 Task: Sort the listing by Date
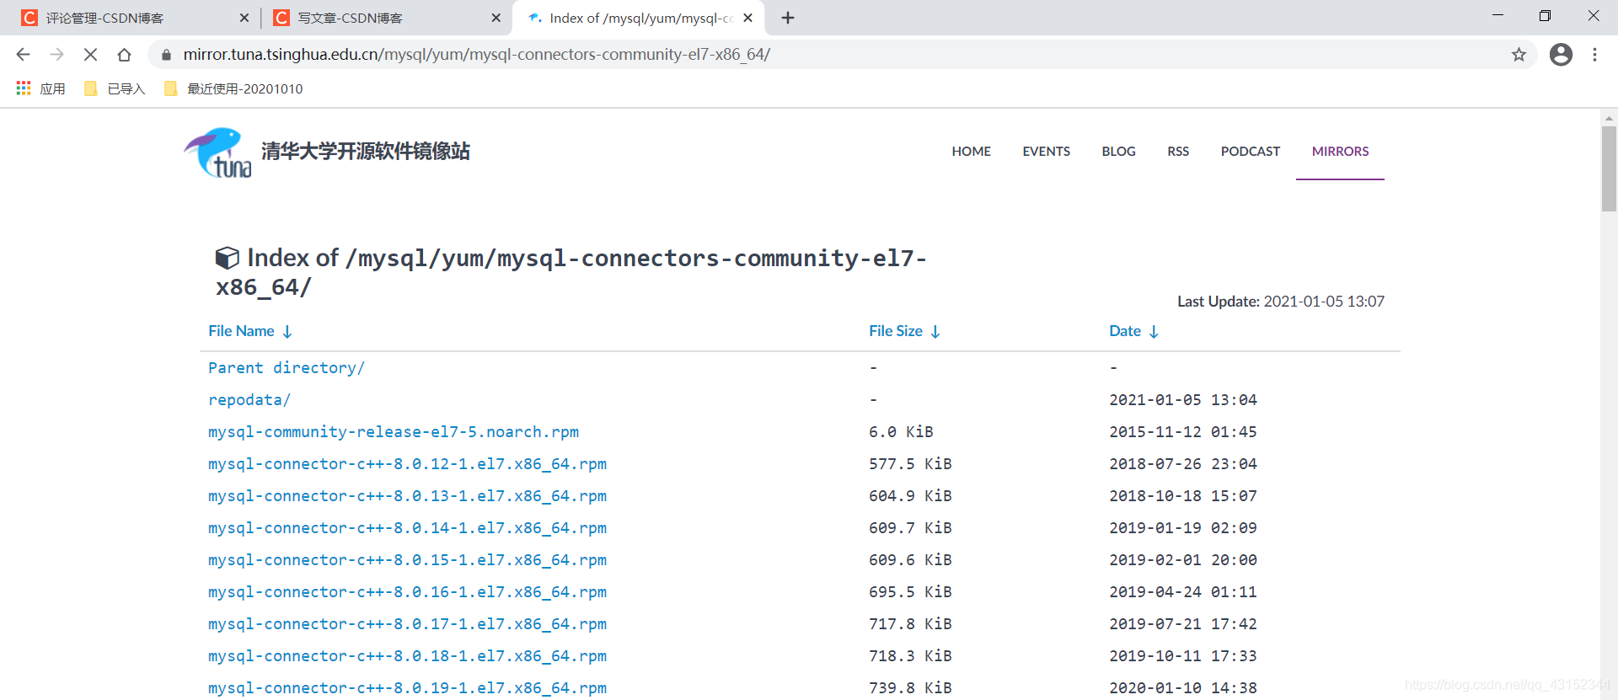[x=1133, y=331]
